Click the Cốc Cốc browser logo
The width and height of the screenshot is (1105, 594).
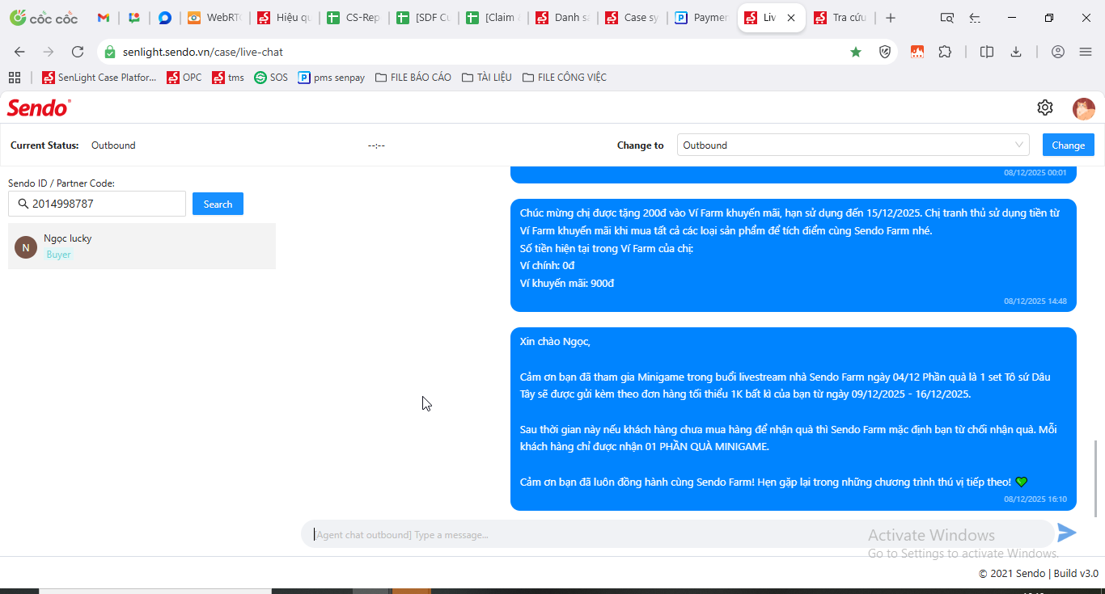43,18
